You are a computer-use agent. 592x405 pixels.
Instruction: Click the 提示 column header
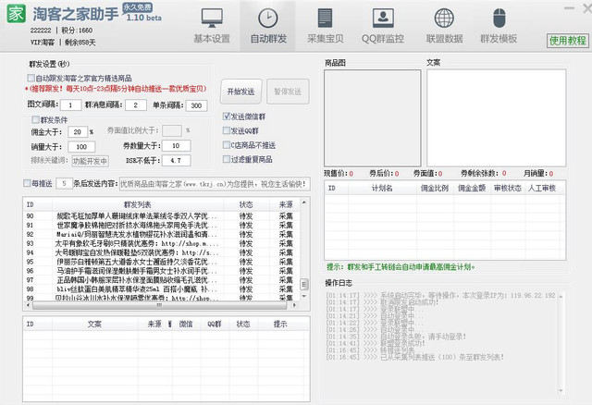[x=280, y=324]
